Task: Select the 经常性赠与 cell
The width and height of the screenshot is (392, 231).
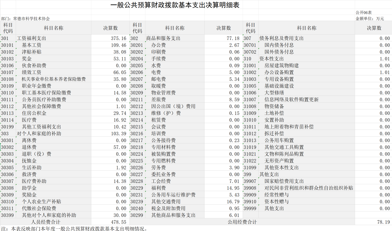Action: tap(276, 195)
